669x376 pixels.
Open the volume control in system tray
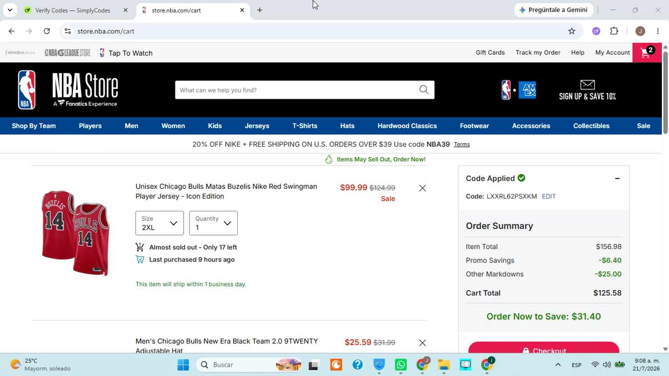pyautogui.click(x=607, y=365)
